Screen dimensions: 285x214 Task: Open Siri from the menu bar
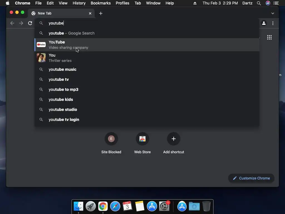pyautogui.click(x=268, y=3)
